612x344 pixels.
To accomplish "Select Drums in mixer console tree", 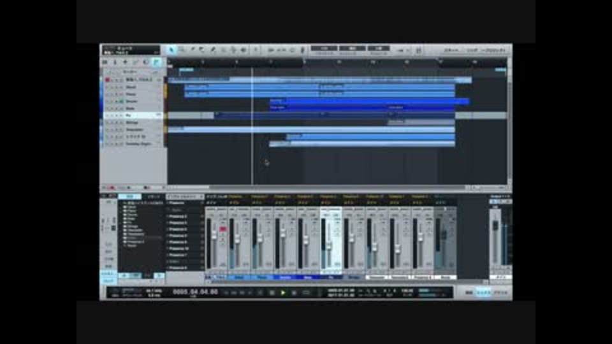I will (x=132, y=215).
